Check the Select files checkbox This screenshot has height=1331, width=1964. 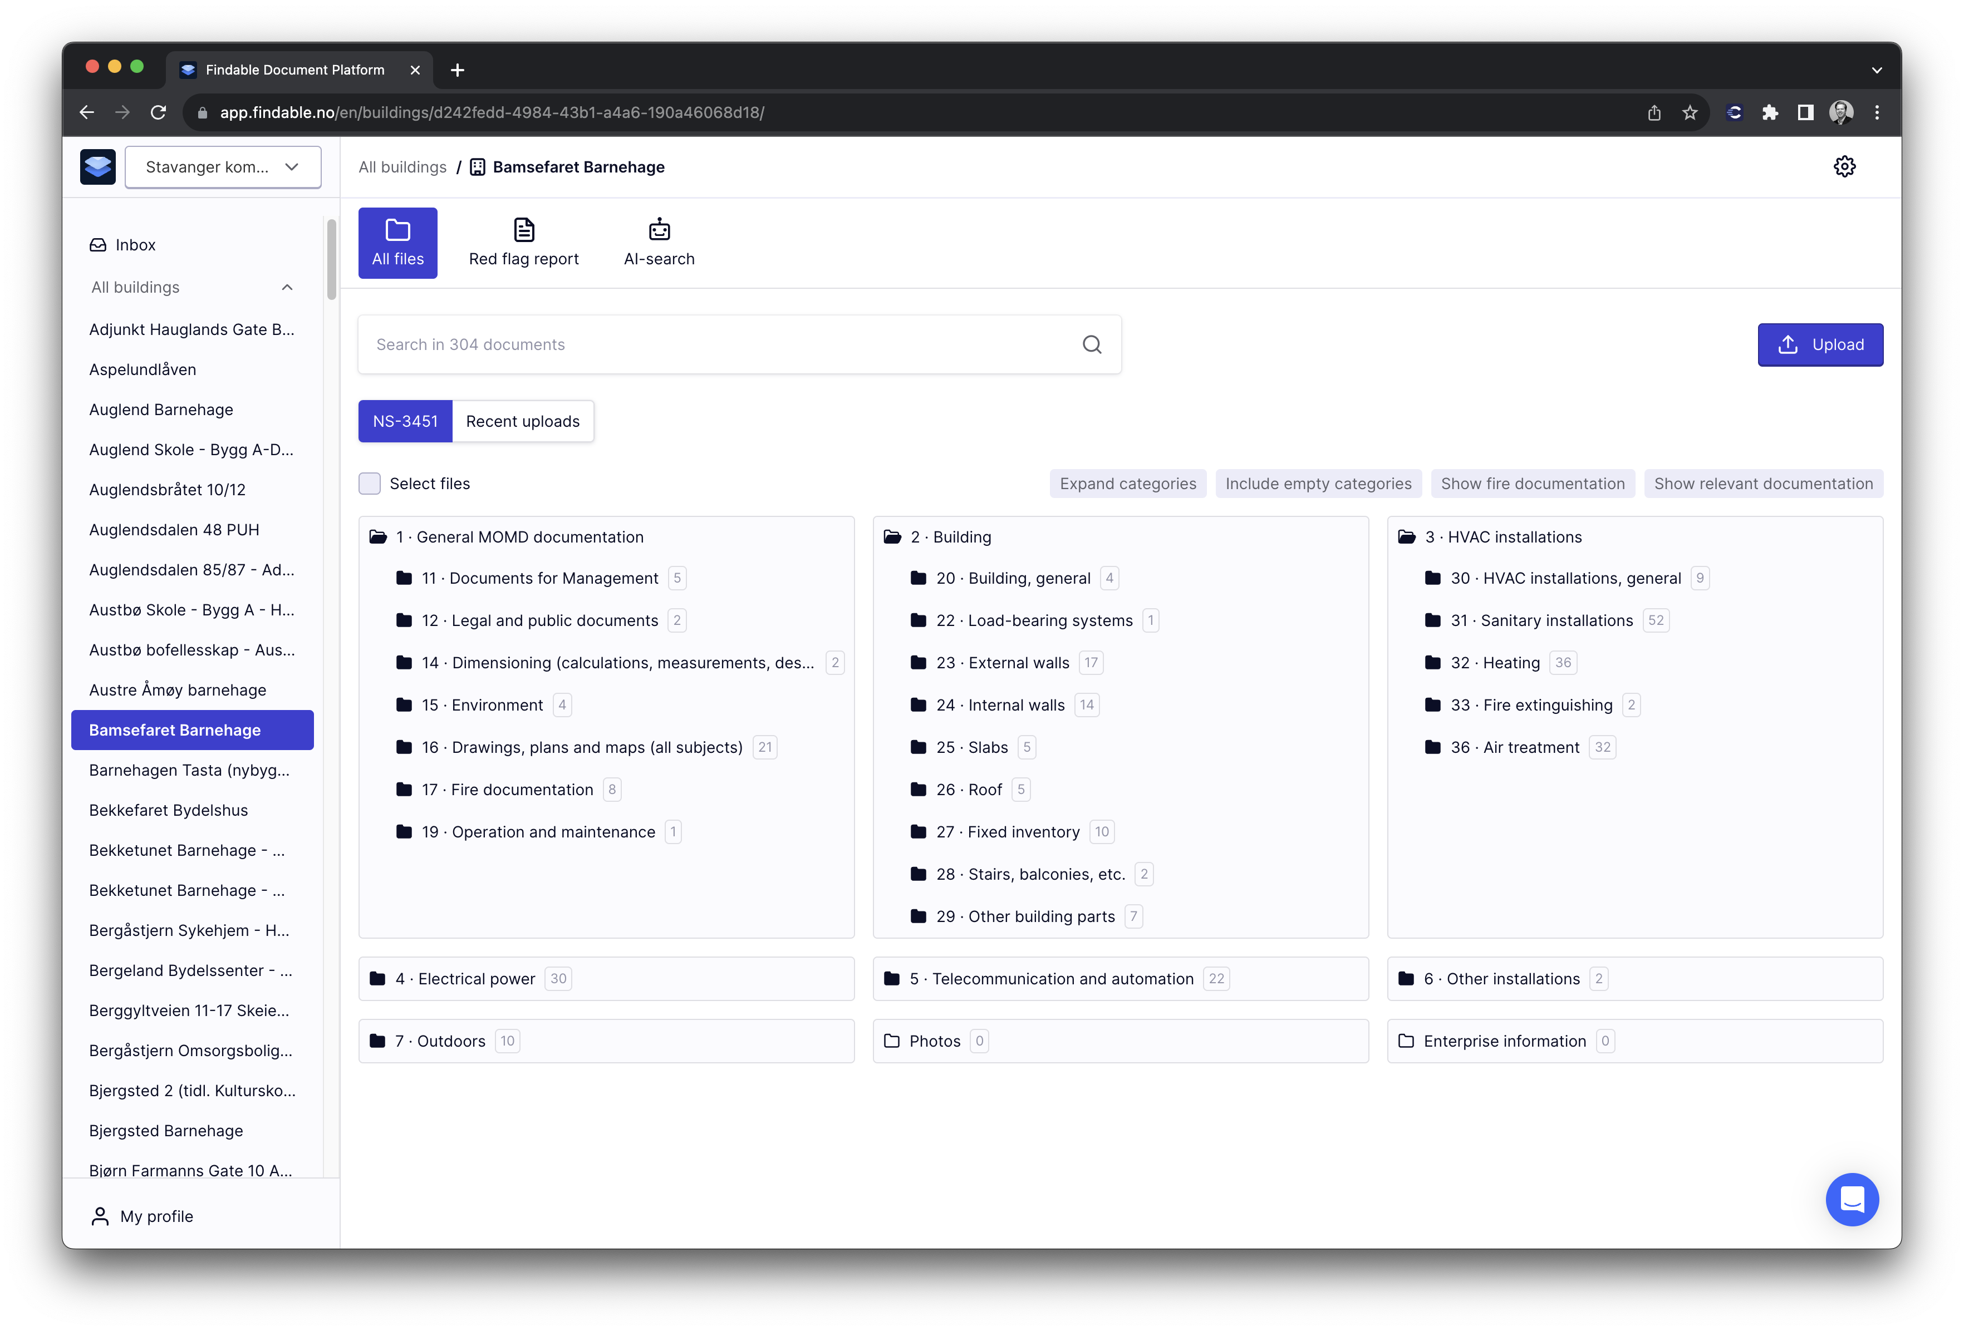click(x=369, y=484)
